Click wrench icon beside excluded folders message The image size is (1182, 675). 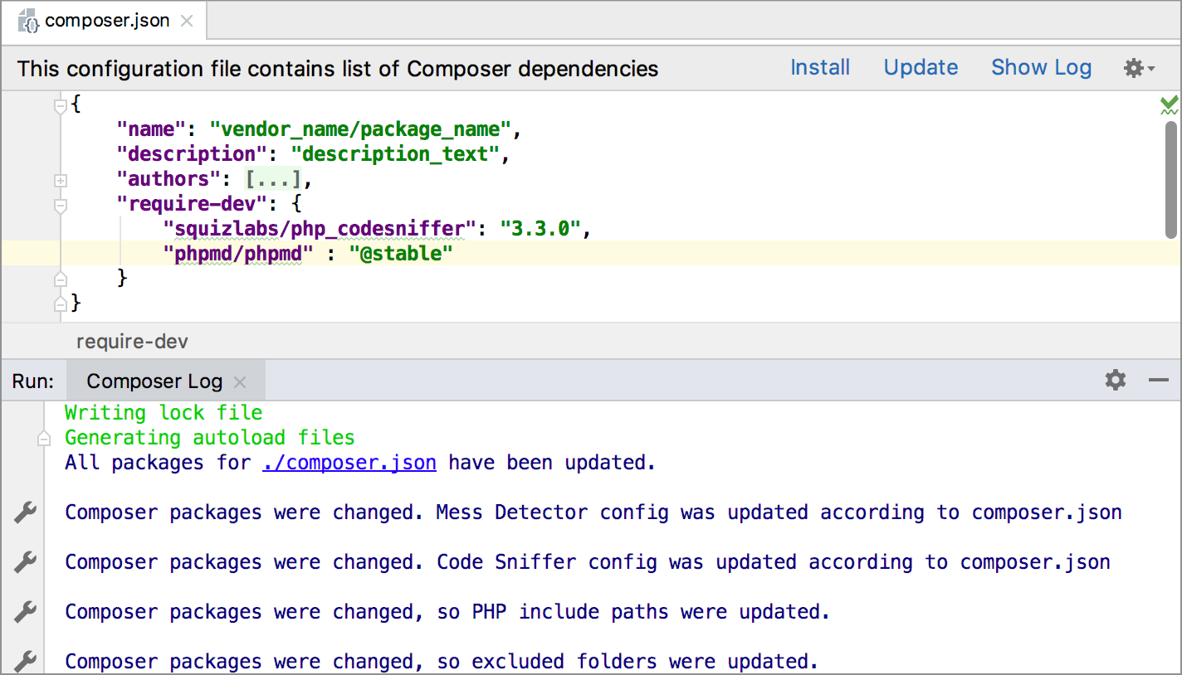tap(26, 662)
